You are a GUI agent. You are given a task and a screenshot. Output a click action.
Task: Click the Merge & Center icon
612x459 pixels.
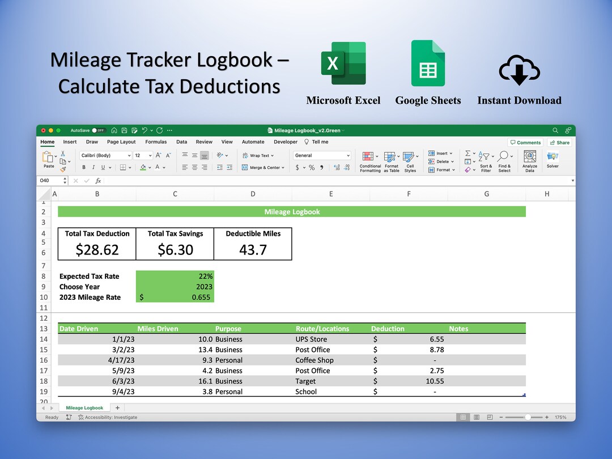(x=263, y=167)
